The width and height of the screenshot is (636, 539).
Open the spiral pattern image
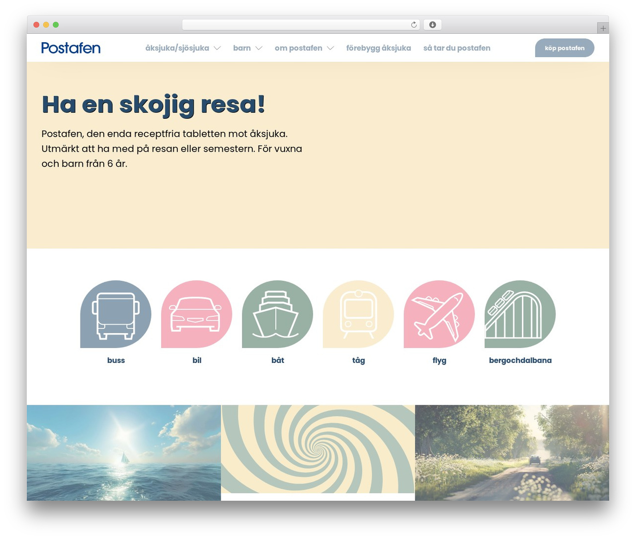(x=318, y=449)
